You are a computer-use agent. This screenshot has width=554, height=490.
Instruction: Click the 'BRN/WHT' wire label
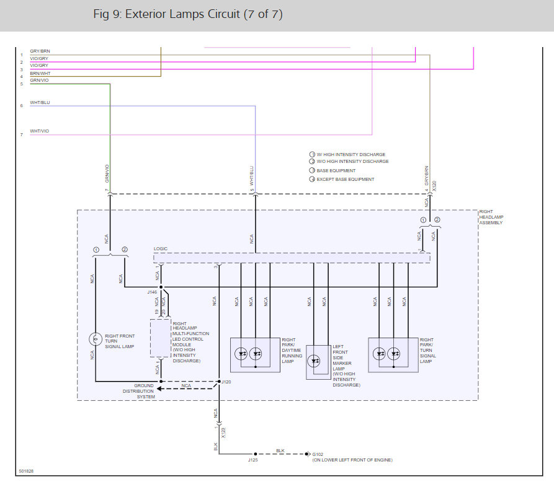(40, 73)
